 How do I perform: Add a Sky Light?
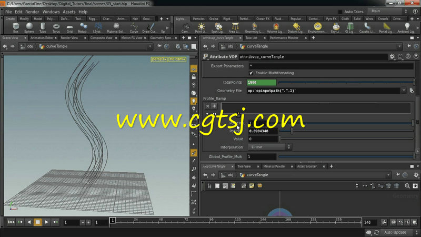pyautogui.click(x=336, y=27)
